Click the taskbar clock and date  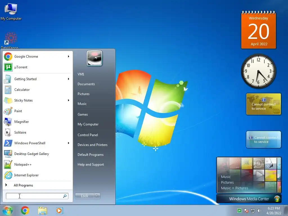[274, 211]
